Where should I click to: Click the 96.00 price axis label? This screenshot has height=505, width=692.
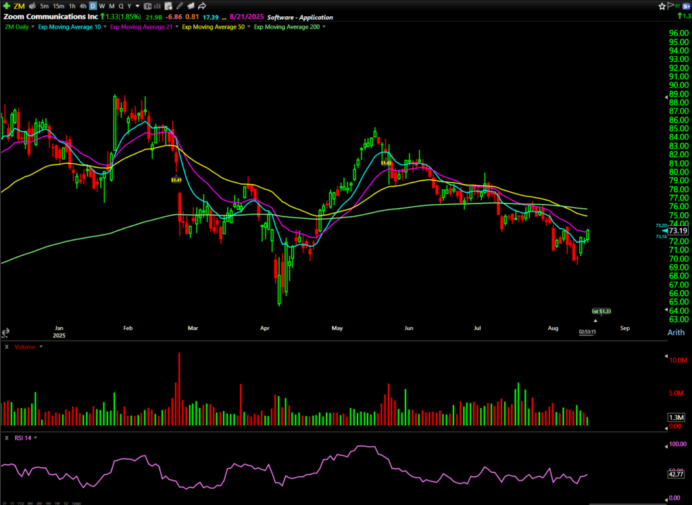(x=678, y=33)
